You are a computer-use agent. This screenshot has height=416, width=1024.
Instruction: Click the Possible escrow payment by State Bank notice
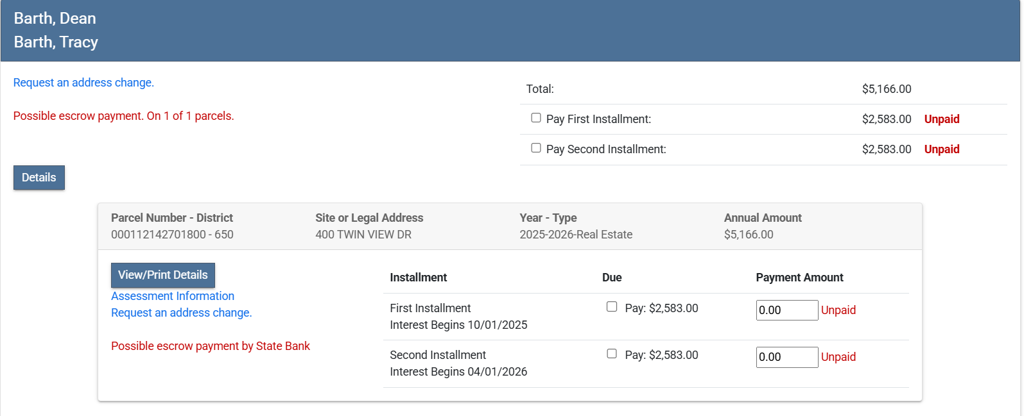pos(210,346)
